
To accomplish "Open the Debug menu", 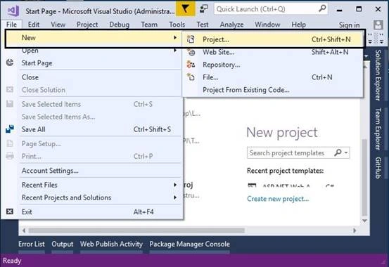I will pos(119,25).
